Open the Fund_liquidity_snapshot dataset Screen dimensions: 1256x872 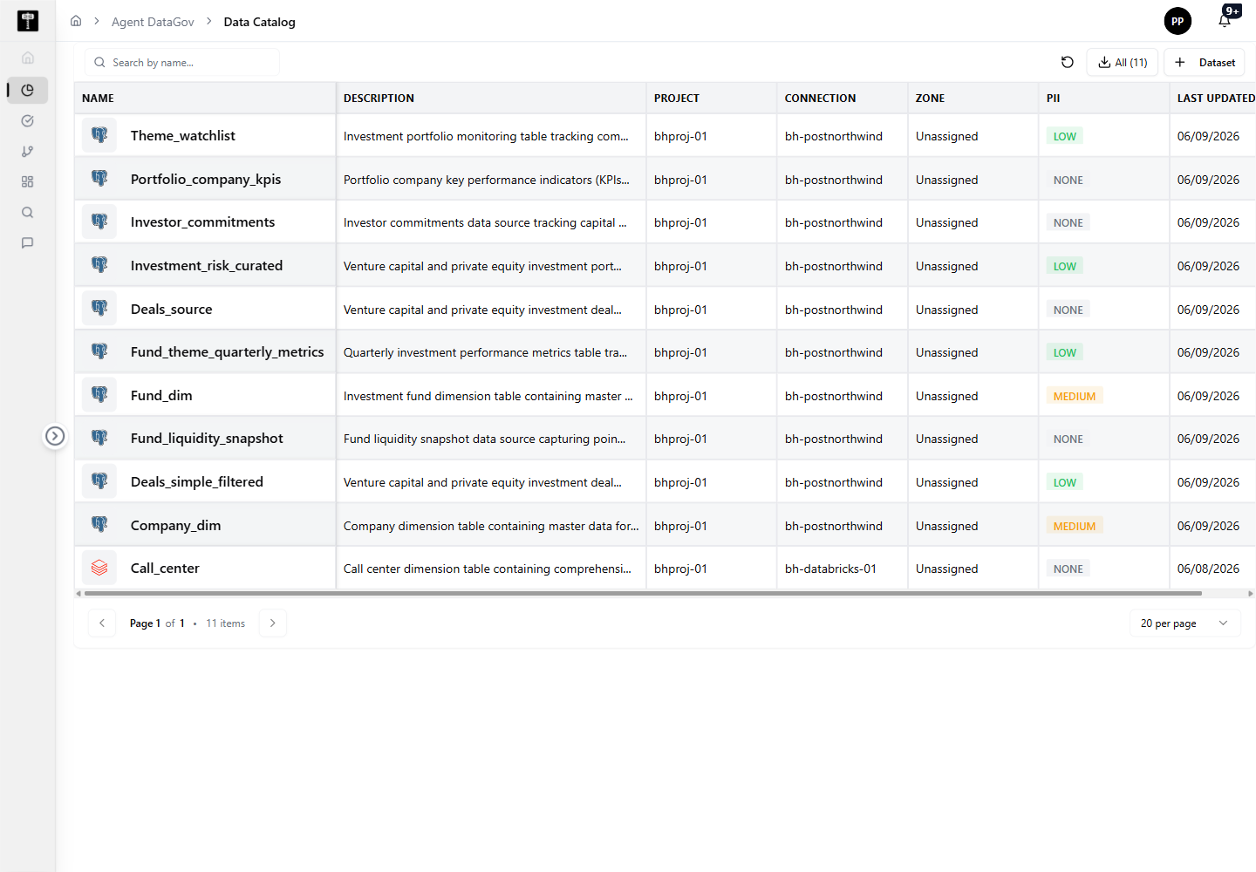207,438
